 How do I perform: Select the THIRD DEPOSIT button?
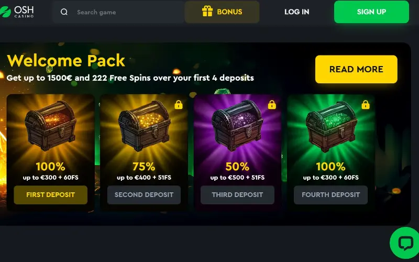[238, 195]
